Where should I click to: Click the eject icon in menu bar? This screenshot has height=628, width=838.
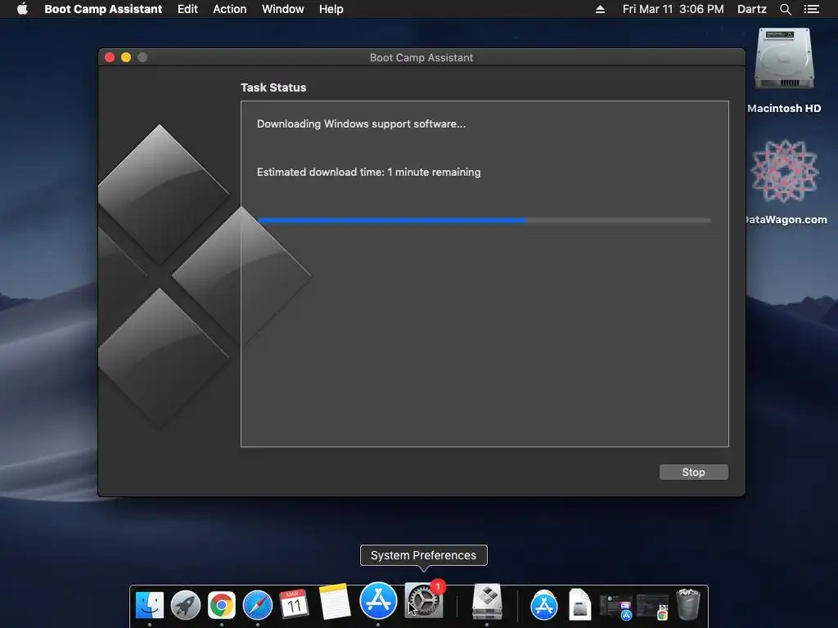tap(600, 9)
